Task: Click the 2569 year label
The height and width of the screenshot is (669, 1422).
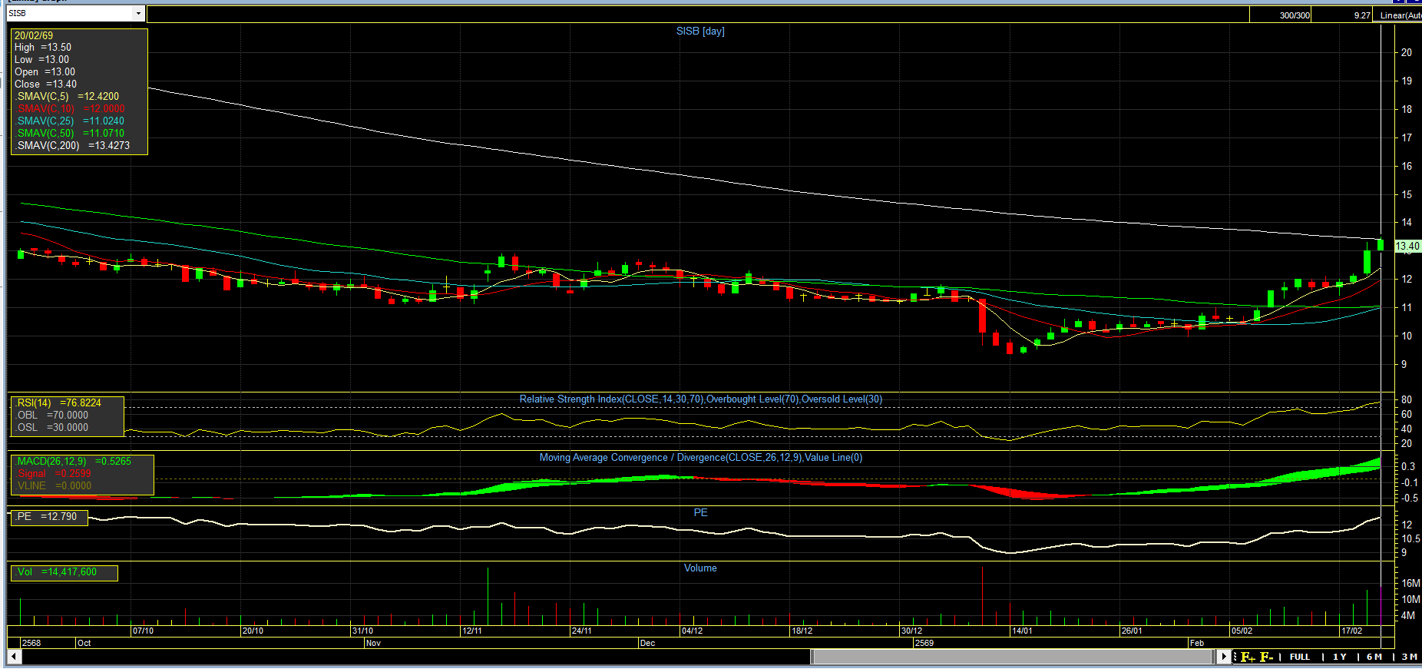Action: pyautogui.click(x=924, y=643)
